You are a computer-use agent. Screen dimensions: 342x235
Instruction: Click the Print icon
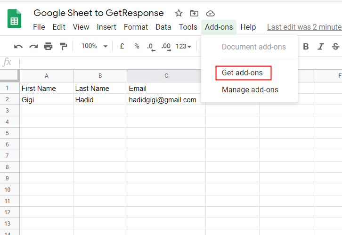[48, 47]
